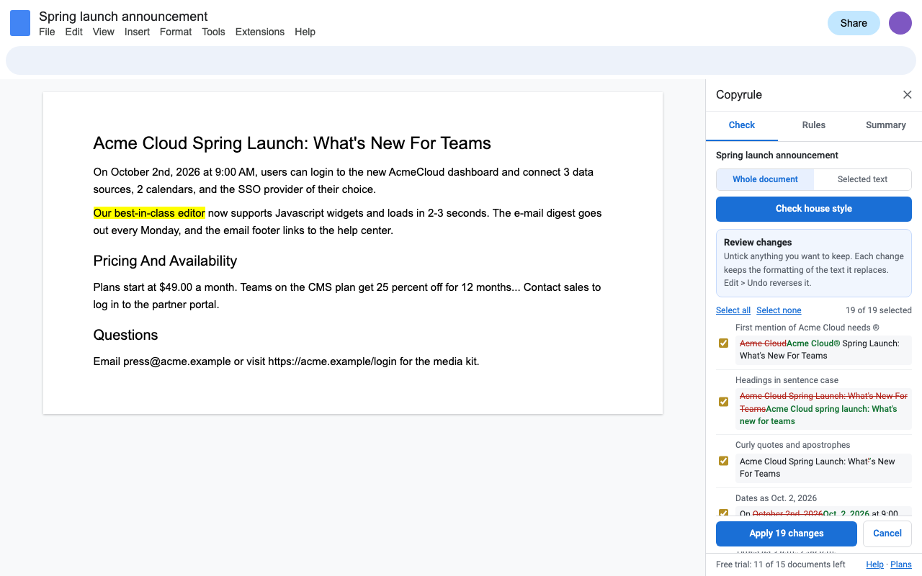Click 'press@acme.example' in the document
This screenshot has width=922, height=576.
point(178,361)
